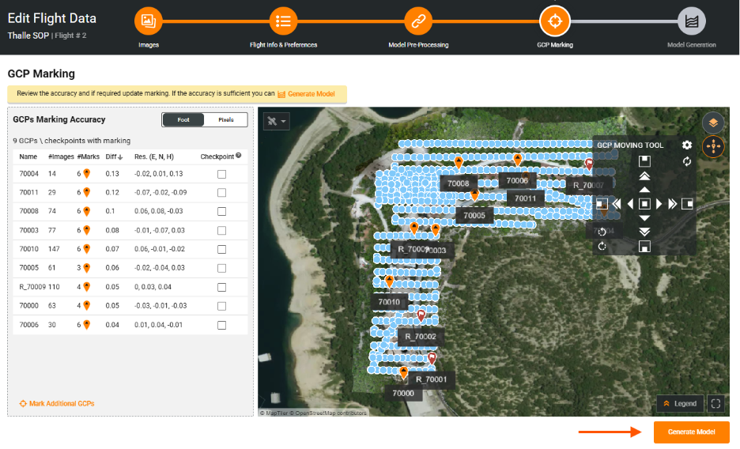This screenshot has height=449, width=740.
Task: Click the refresh icon under the gear
Action: click(x=687, y=161)
